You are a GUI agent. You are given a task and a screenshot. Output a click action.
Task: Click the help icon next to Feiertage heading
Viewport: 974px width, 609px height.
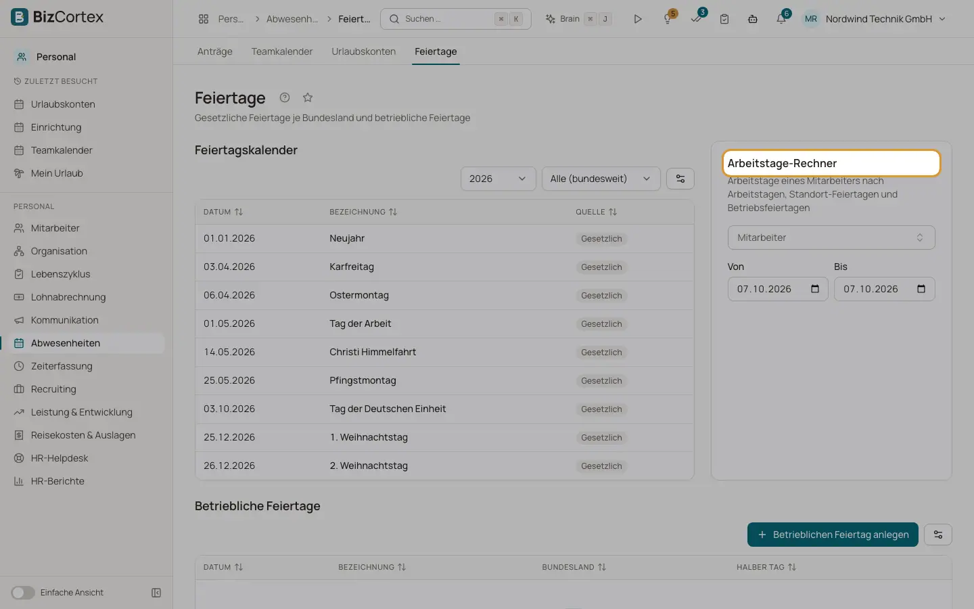click(x=285, y=97)
